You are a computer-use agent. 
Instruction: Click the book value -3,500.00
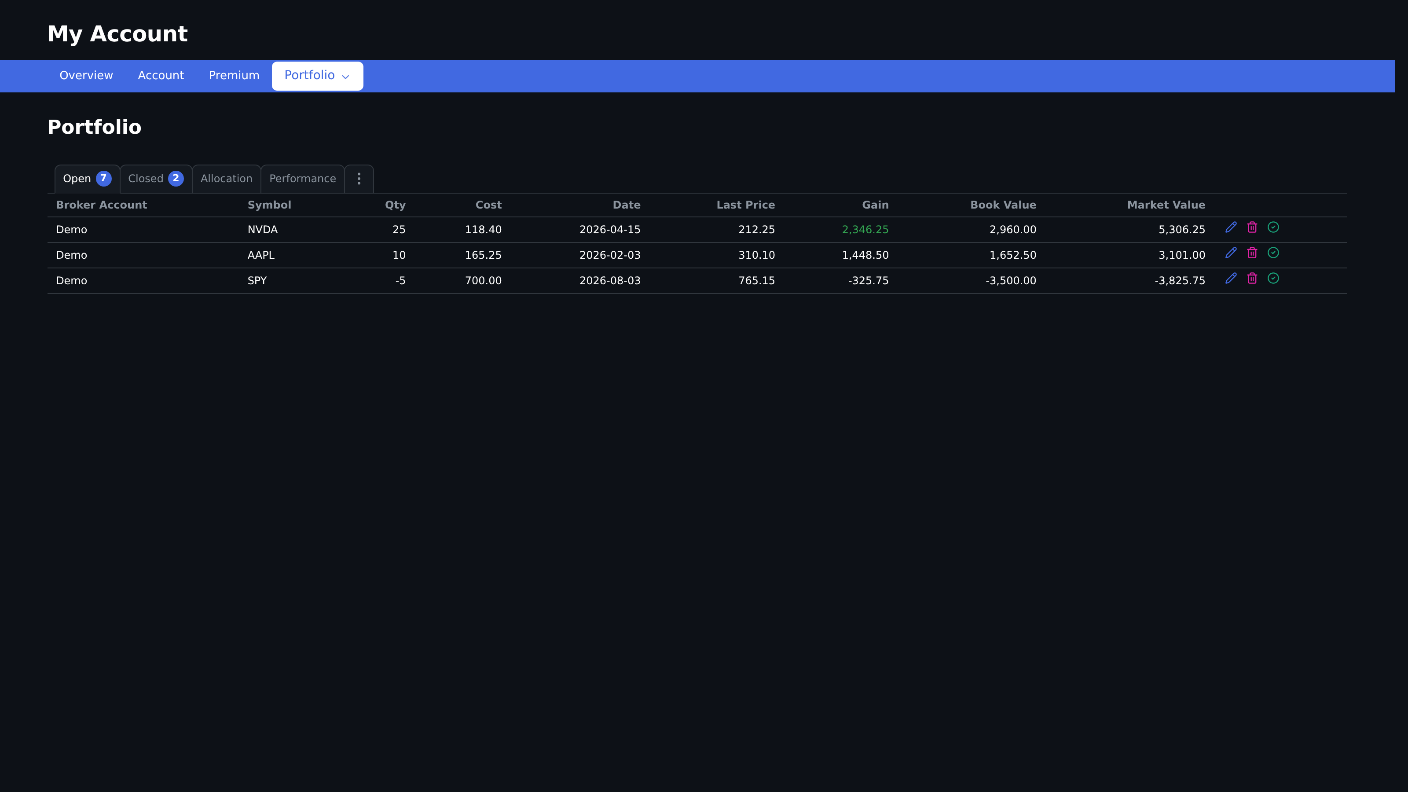pos(1011,280)
